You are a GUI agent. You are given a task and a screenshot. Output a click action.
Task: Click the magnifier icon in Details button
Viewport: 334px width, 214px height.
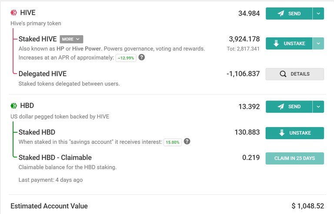[283, 74]
